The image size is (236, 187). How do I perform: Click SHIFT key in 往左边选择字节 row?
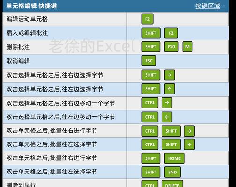(x=151, y=89)
